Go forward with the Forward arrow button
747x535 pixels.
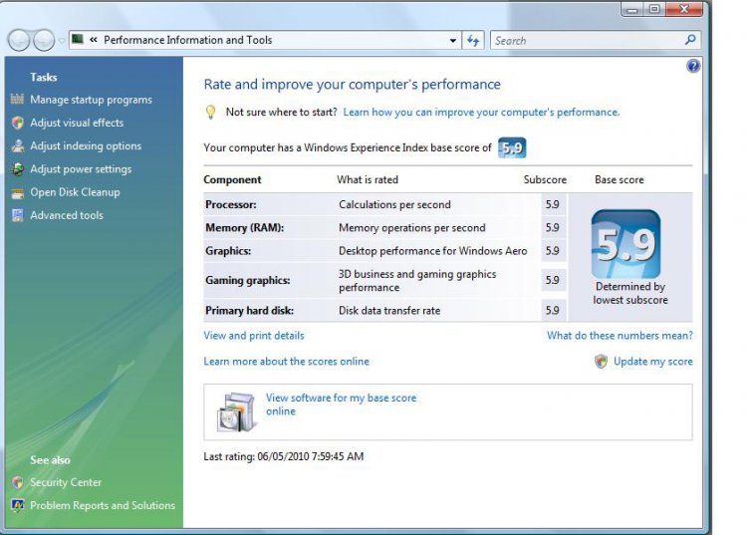pyautogui.click(x=44, y=41)
